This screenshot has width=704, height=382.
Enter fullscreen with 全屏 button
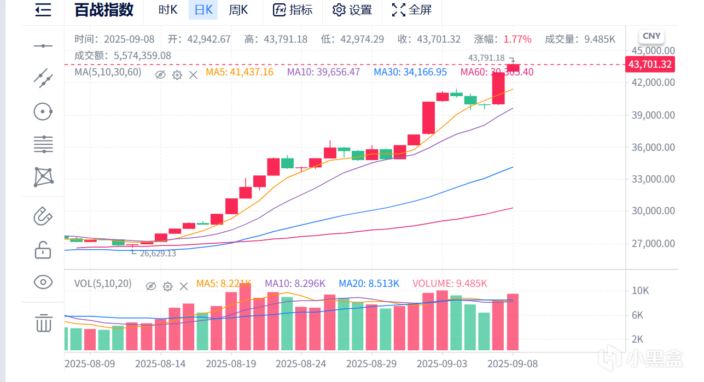point(412,10)
